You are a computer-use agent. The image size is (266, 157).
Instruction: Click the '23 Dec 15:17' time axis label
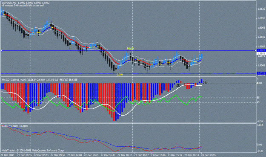coord(175,155)
